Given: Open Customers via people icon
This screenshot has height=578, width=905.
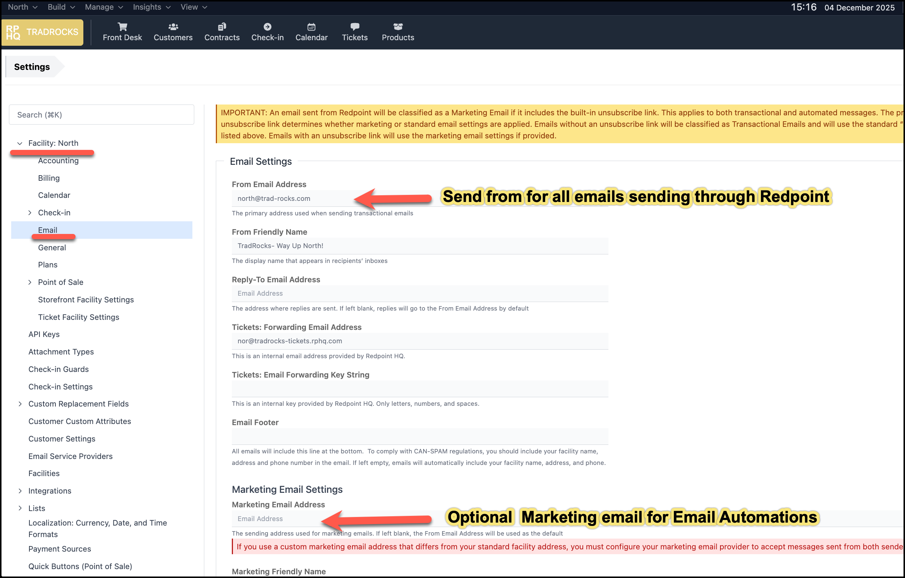Looking at the screenshot, I should pyautogui.click(x=173, y=27).
